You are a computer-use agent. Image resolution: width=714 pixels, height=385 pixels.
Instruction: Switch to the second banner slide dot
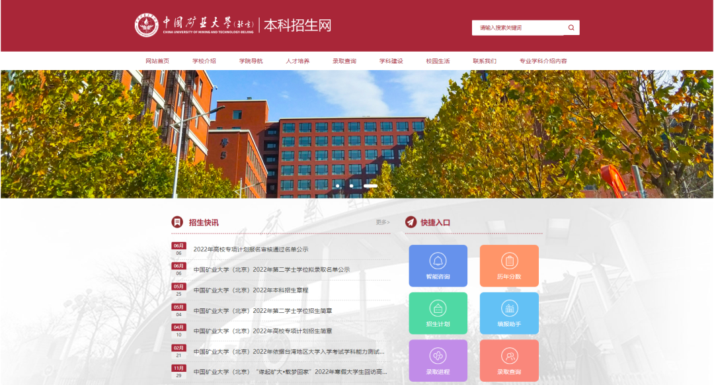(x=351, y=186)
